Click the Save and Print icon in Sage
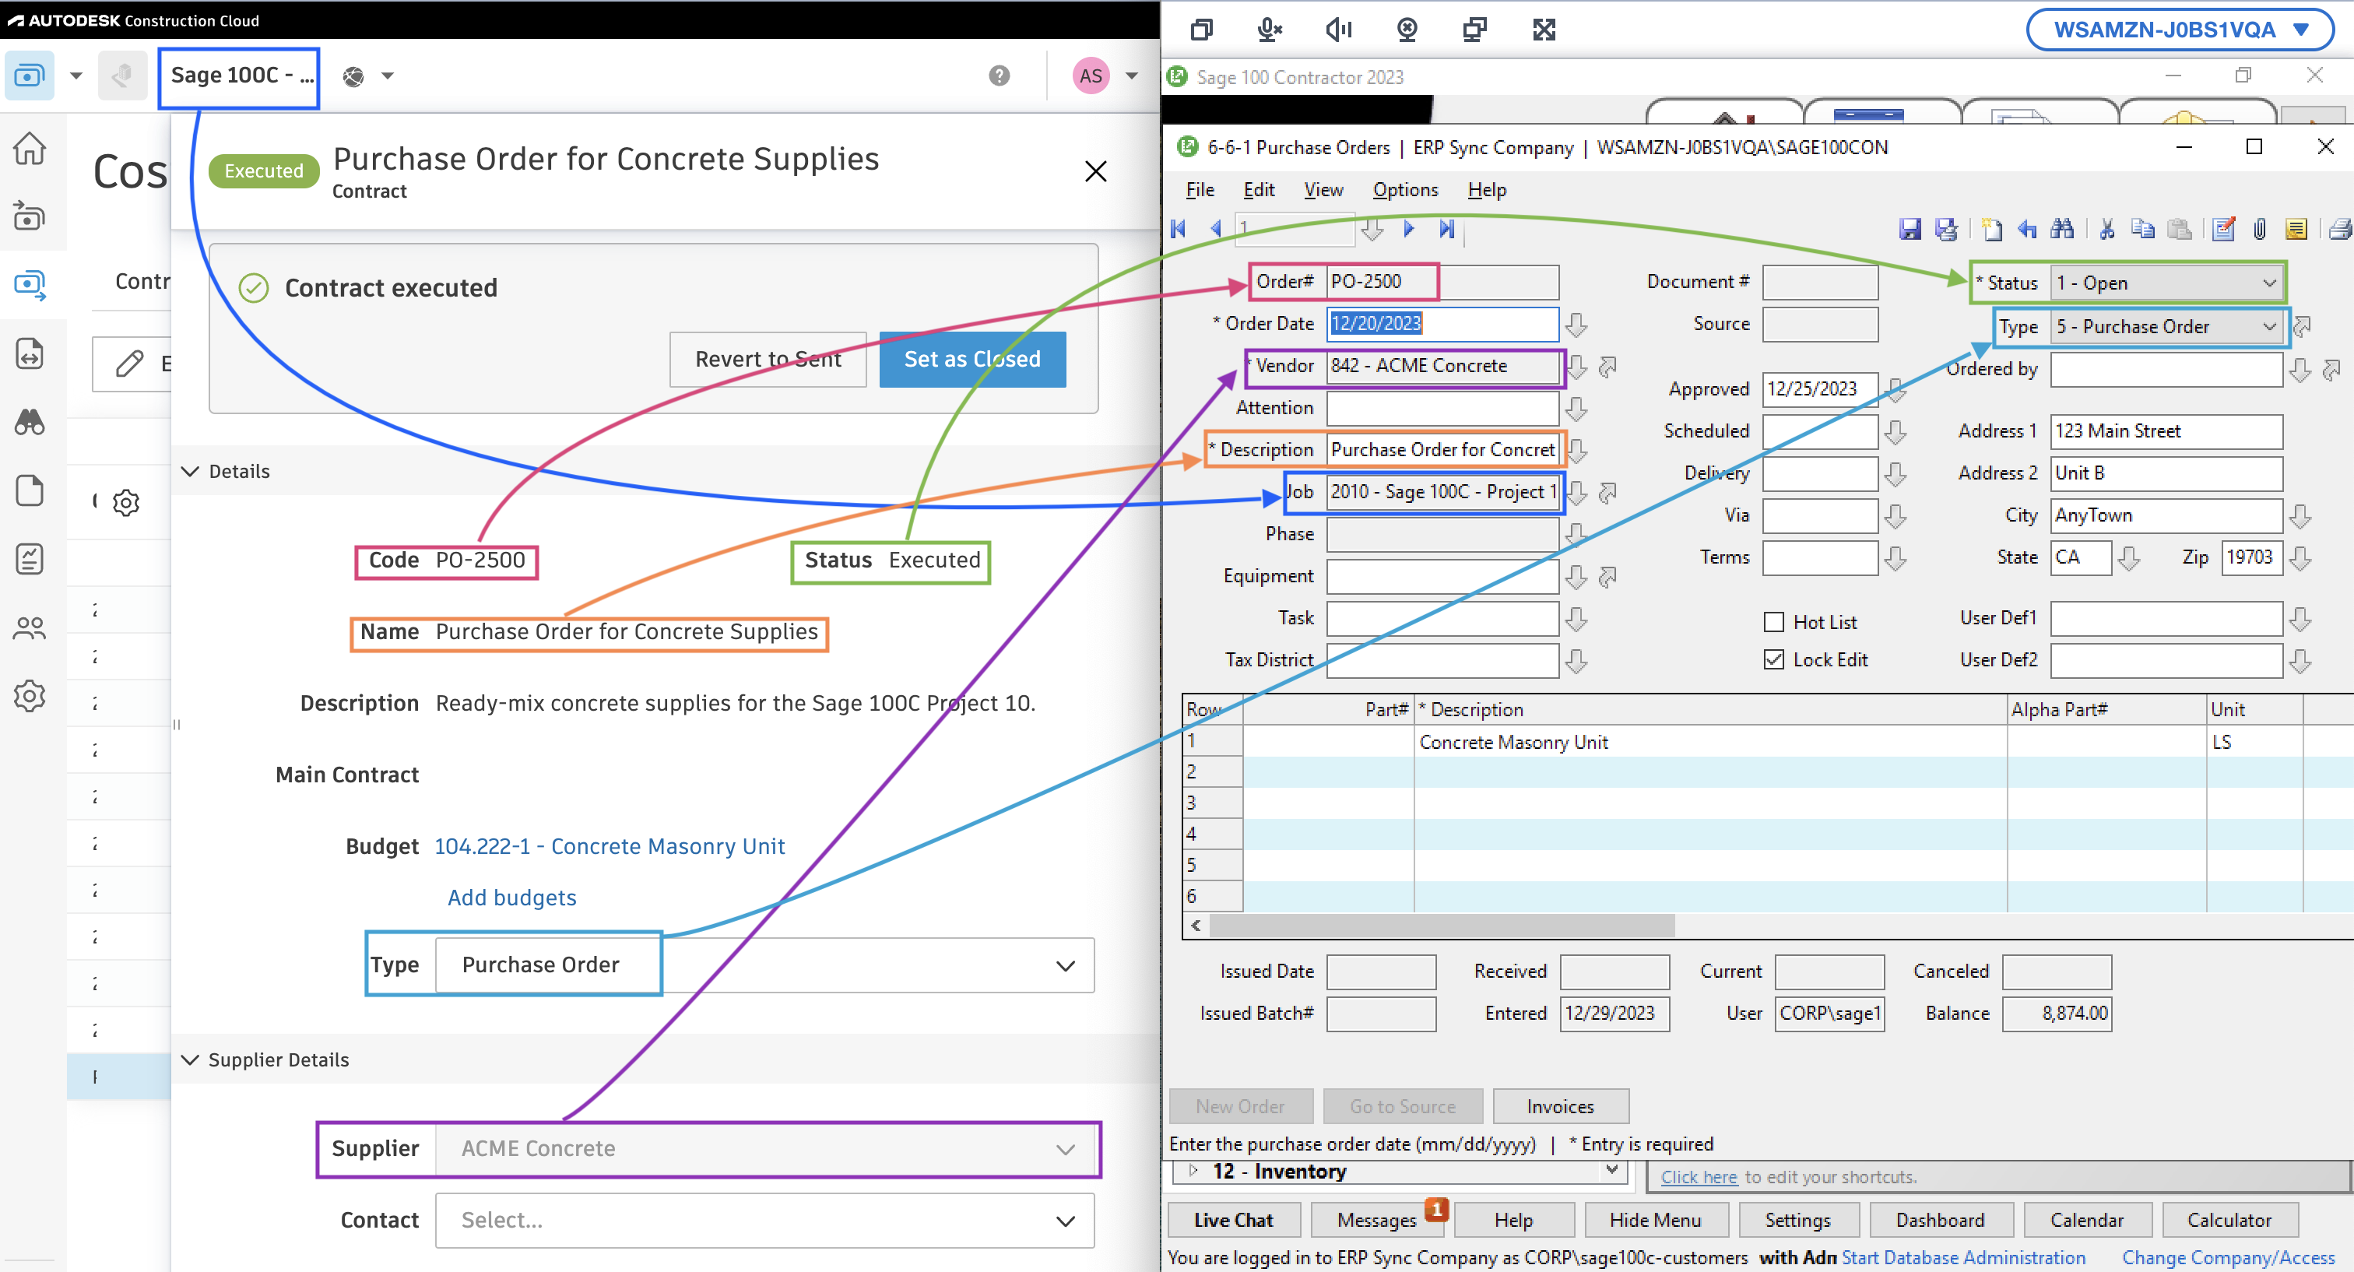The image size is (2354, 1272). pyautogui.click(x=1946, y=230)
